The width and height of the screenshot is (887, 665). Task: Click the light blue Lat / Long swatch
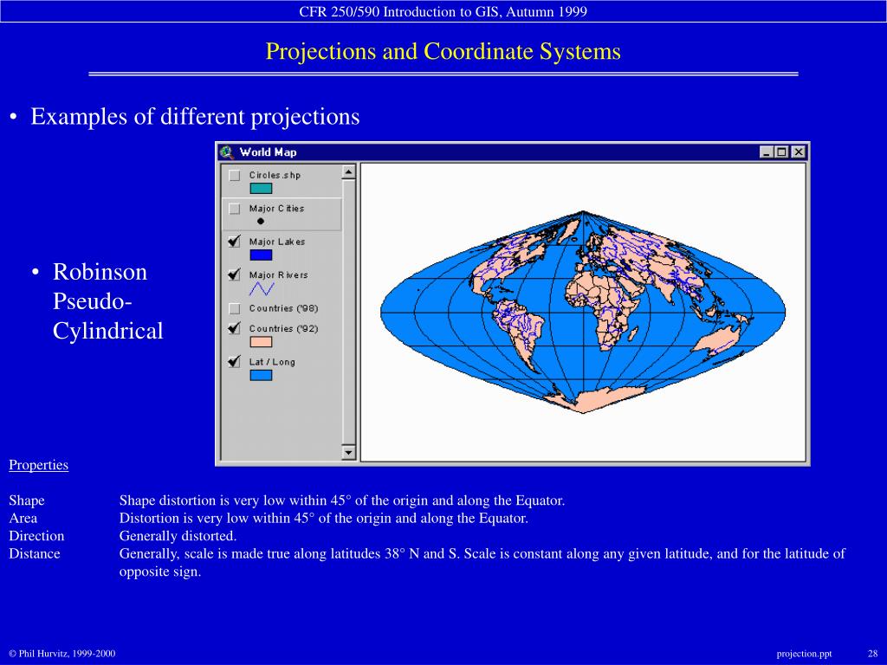[261, 375]
